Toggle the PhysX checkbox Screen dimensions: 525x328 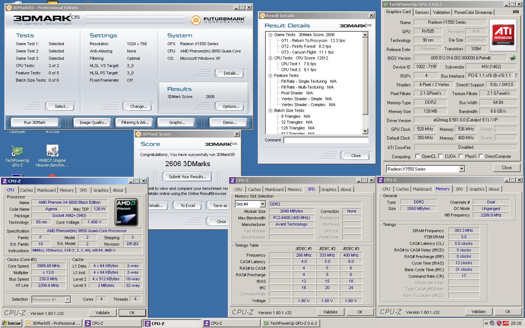[461, 156]
